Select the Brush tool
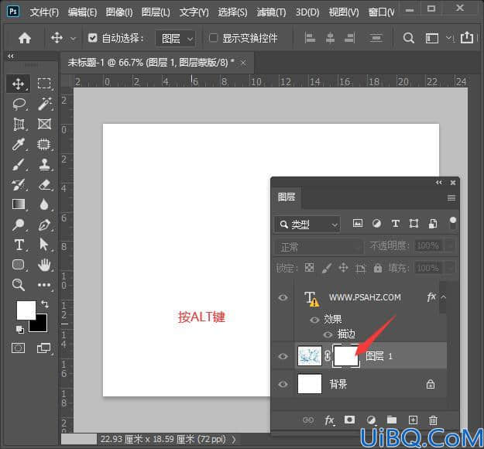484x449 pixels. pos(19,164)
